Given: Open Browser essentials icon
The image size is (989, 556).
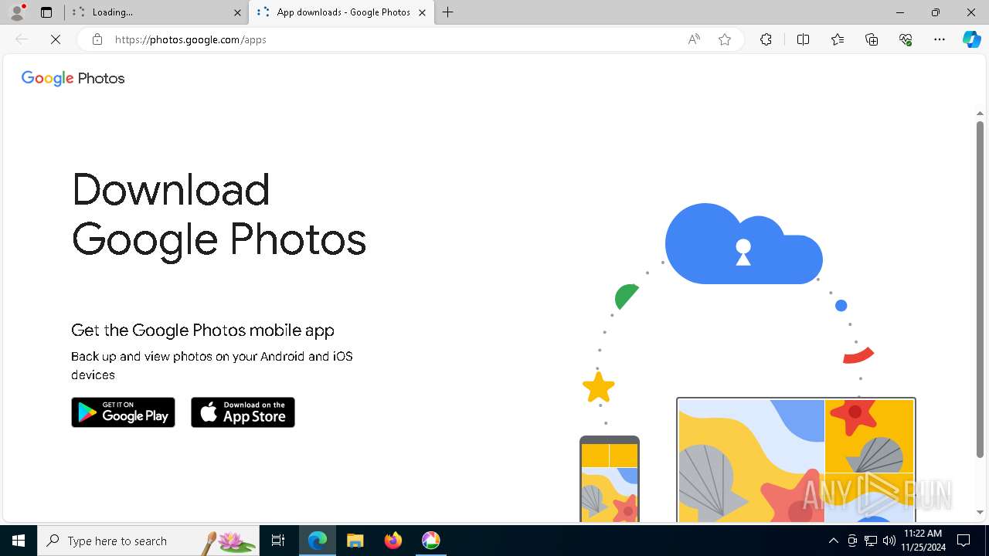Looking at the screenshot, I should point(906,39).
